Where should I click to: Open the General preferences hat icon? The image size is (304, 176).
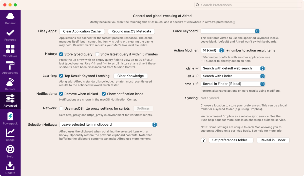(x=10, y=16)
